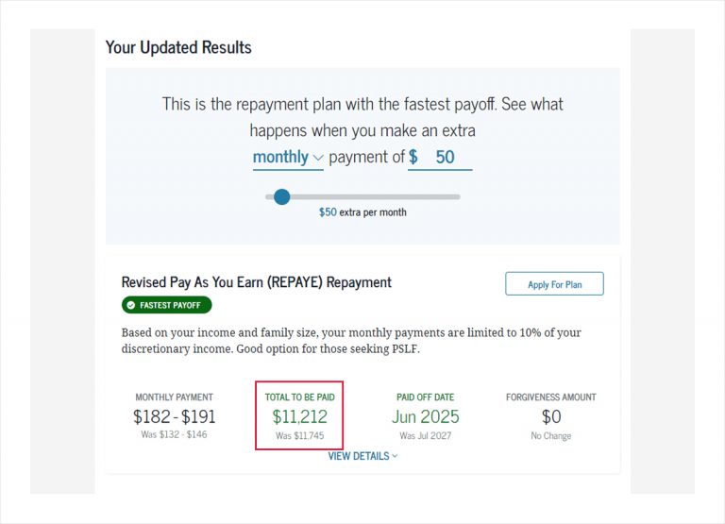Select the Total To Be Paid highlighted box
The height and width of the screenshot is (524, 725).
pos(298,415)
